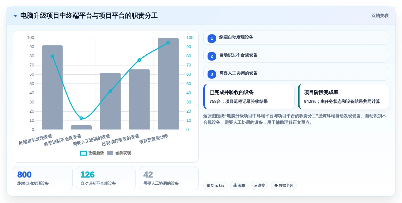The width and height of the screenshot is (402, 203).
Task: Click the lowest trend line point near 12
Action: (x=81, y=118)
